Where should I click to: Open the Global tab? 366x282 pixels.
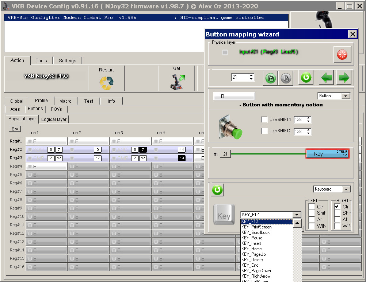[17, 101]
